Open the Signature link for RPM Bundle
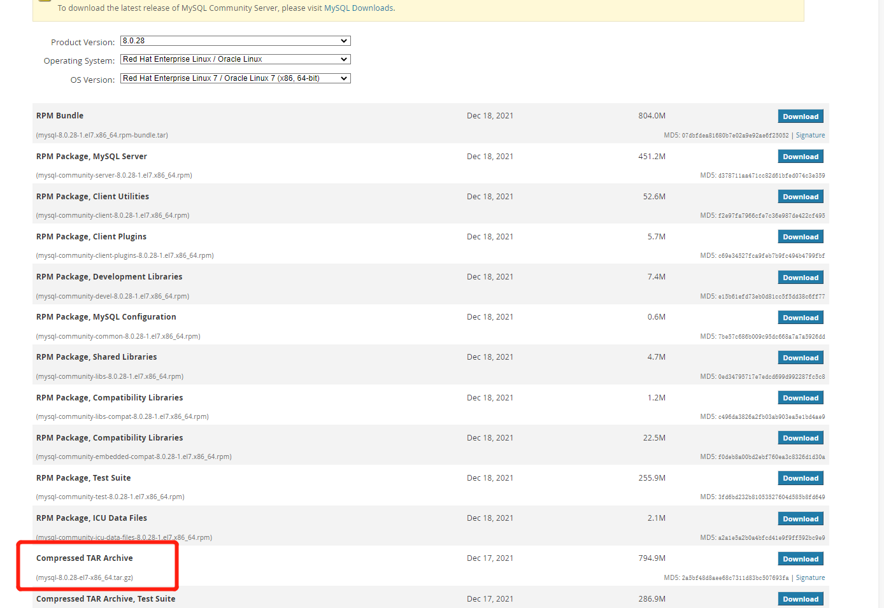 tap(810, 135)
